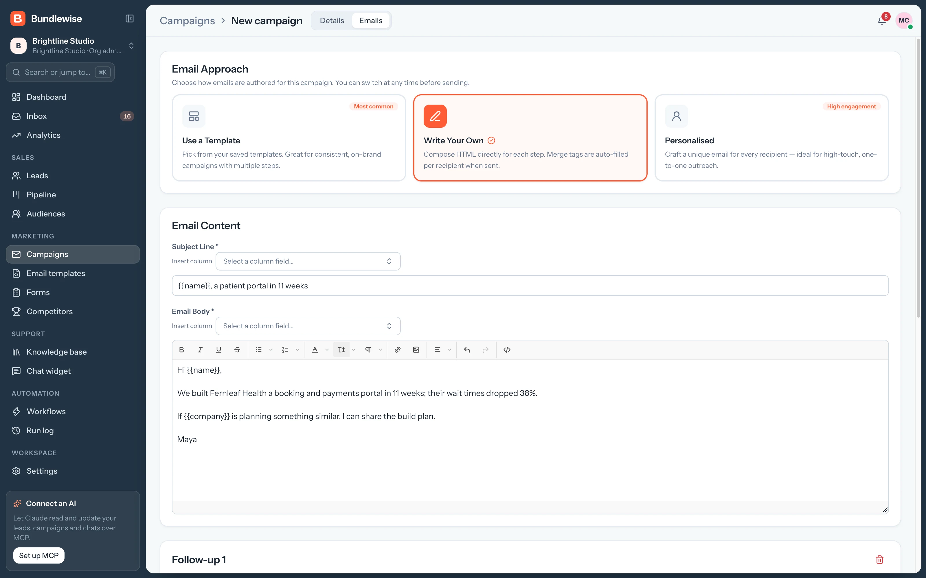This screenshot has width=926, height=578.
Task: Go to Email templates page
Action: (x=73, y=273)
